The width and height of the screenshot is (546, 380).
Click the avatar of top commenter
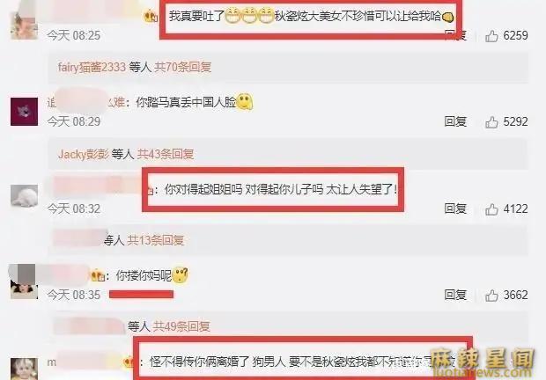tap(24, 26)
